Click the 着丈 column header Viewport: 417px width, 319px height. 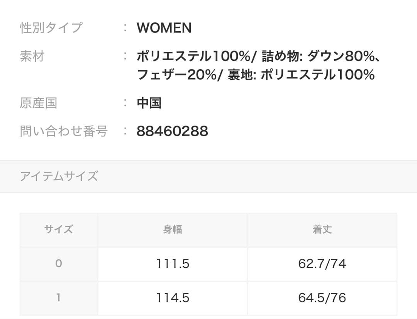point(322,229)
